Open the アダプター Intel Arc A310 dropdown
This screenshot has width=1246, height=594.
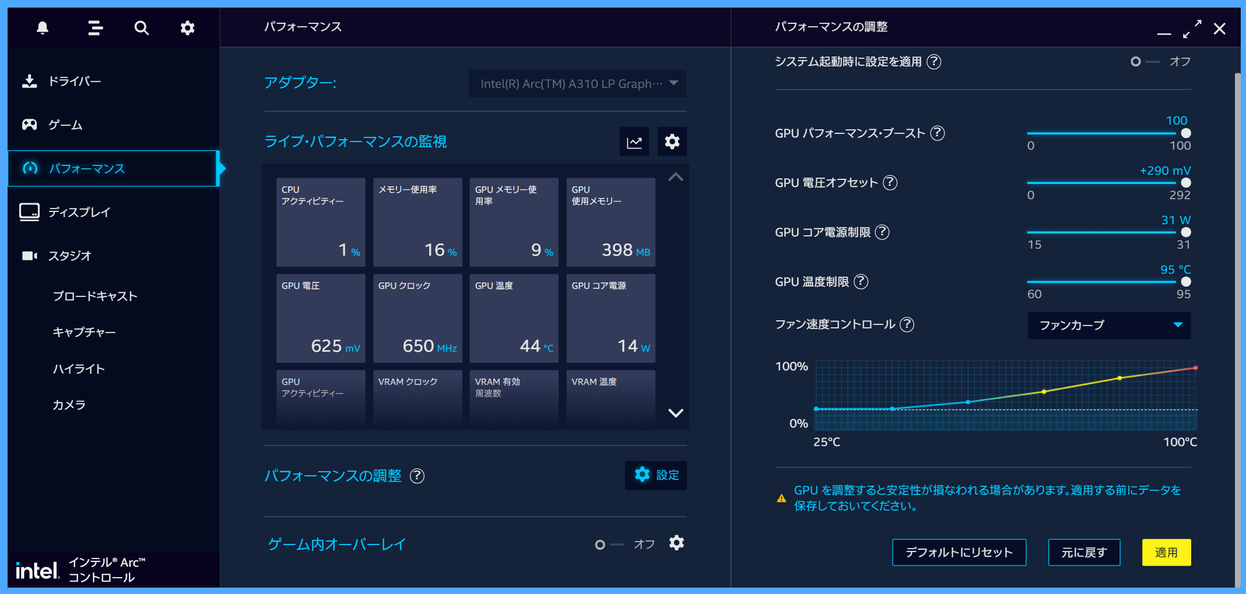click(x=577, y=84)
